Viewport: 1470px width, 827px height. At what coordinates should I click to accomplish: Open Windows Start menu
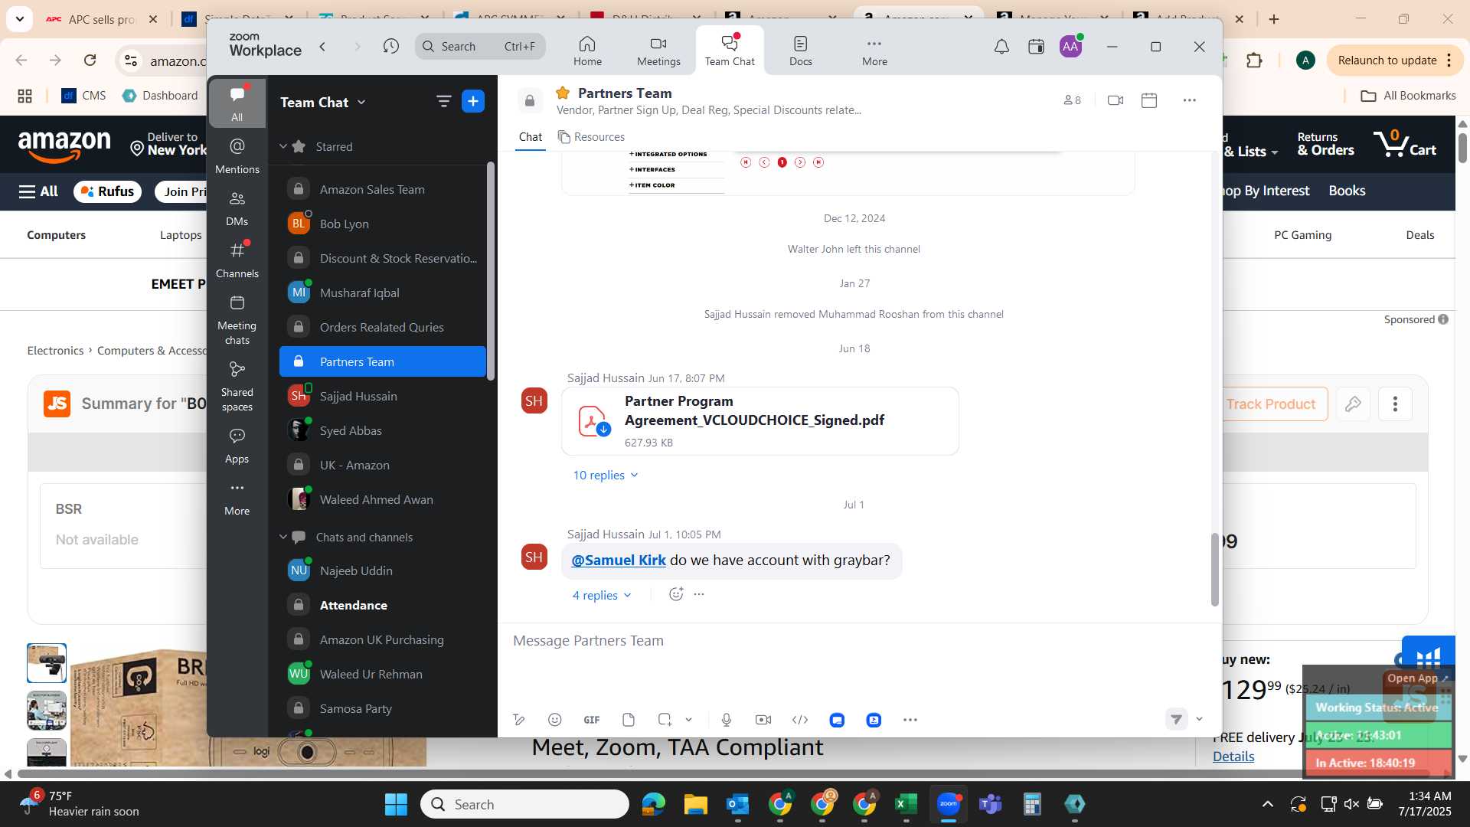point(396,804)
